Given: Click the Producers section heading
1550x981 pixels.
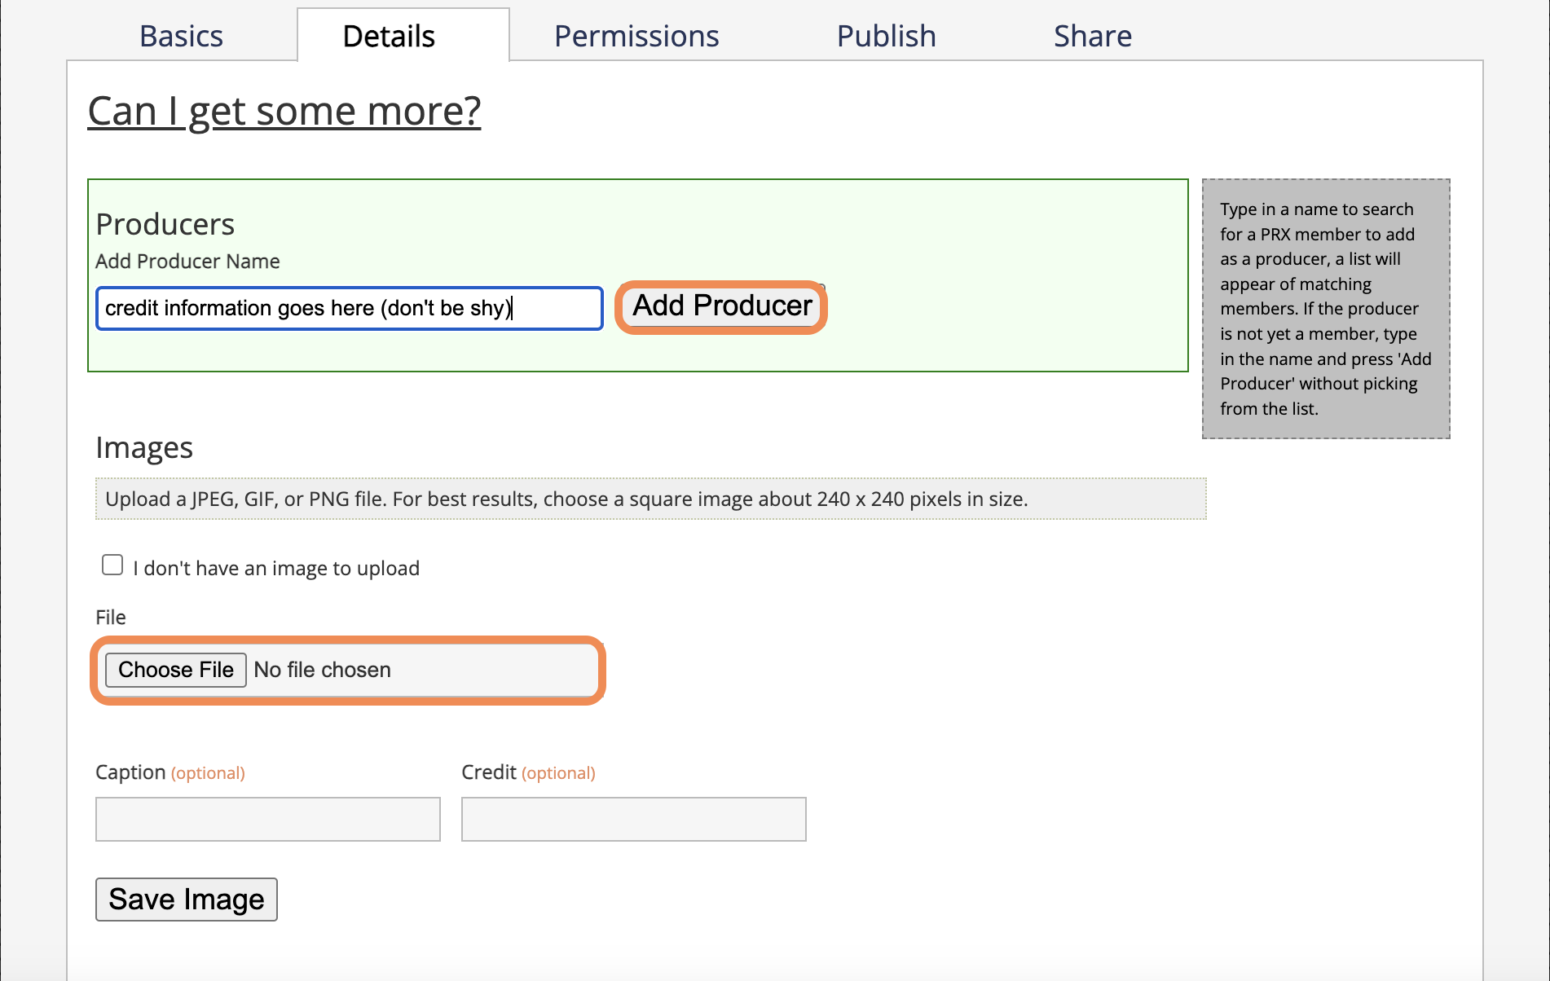Looking at the screenshot, I should pos(165,224).
